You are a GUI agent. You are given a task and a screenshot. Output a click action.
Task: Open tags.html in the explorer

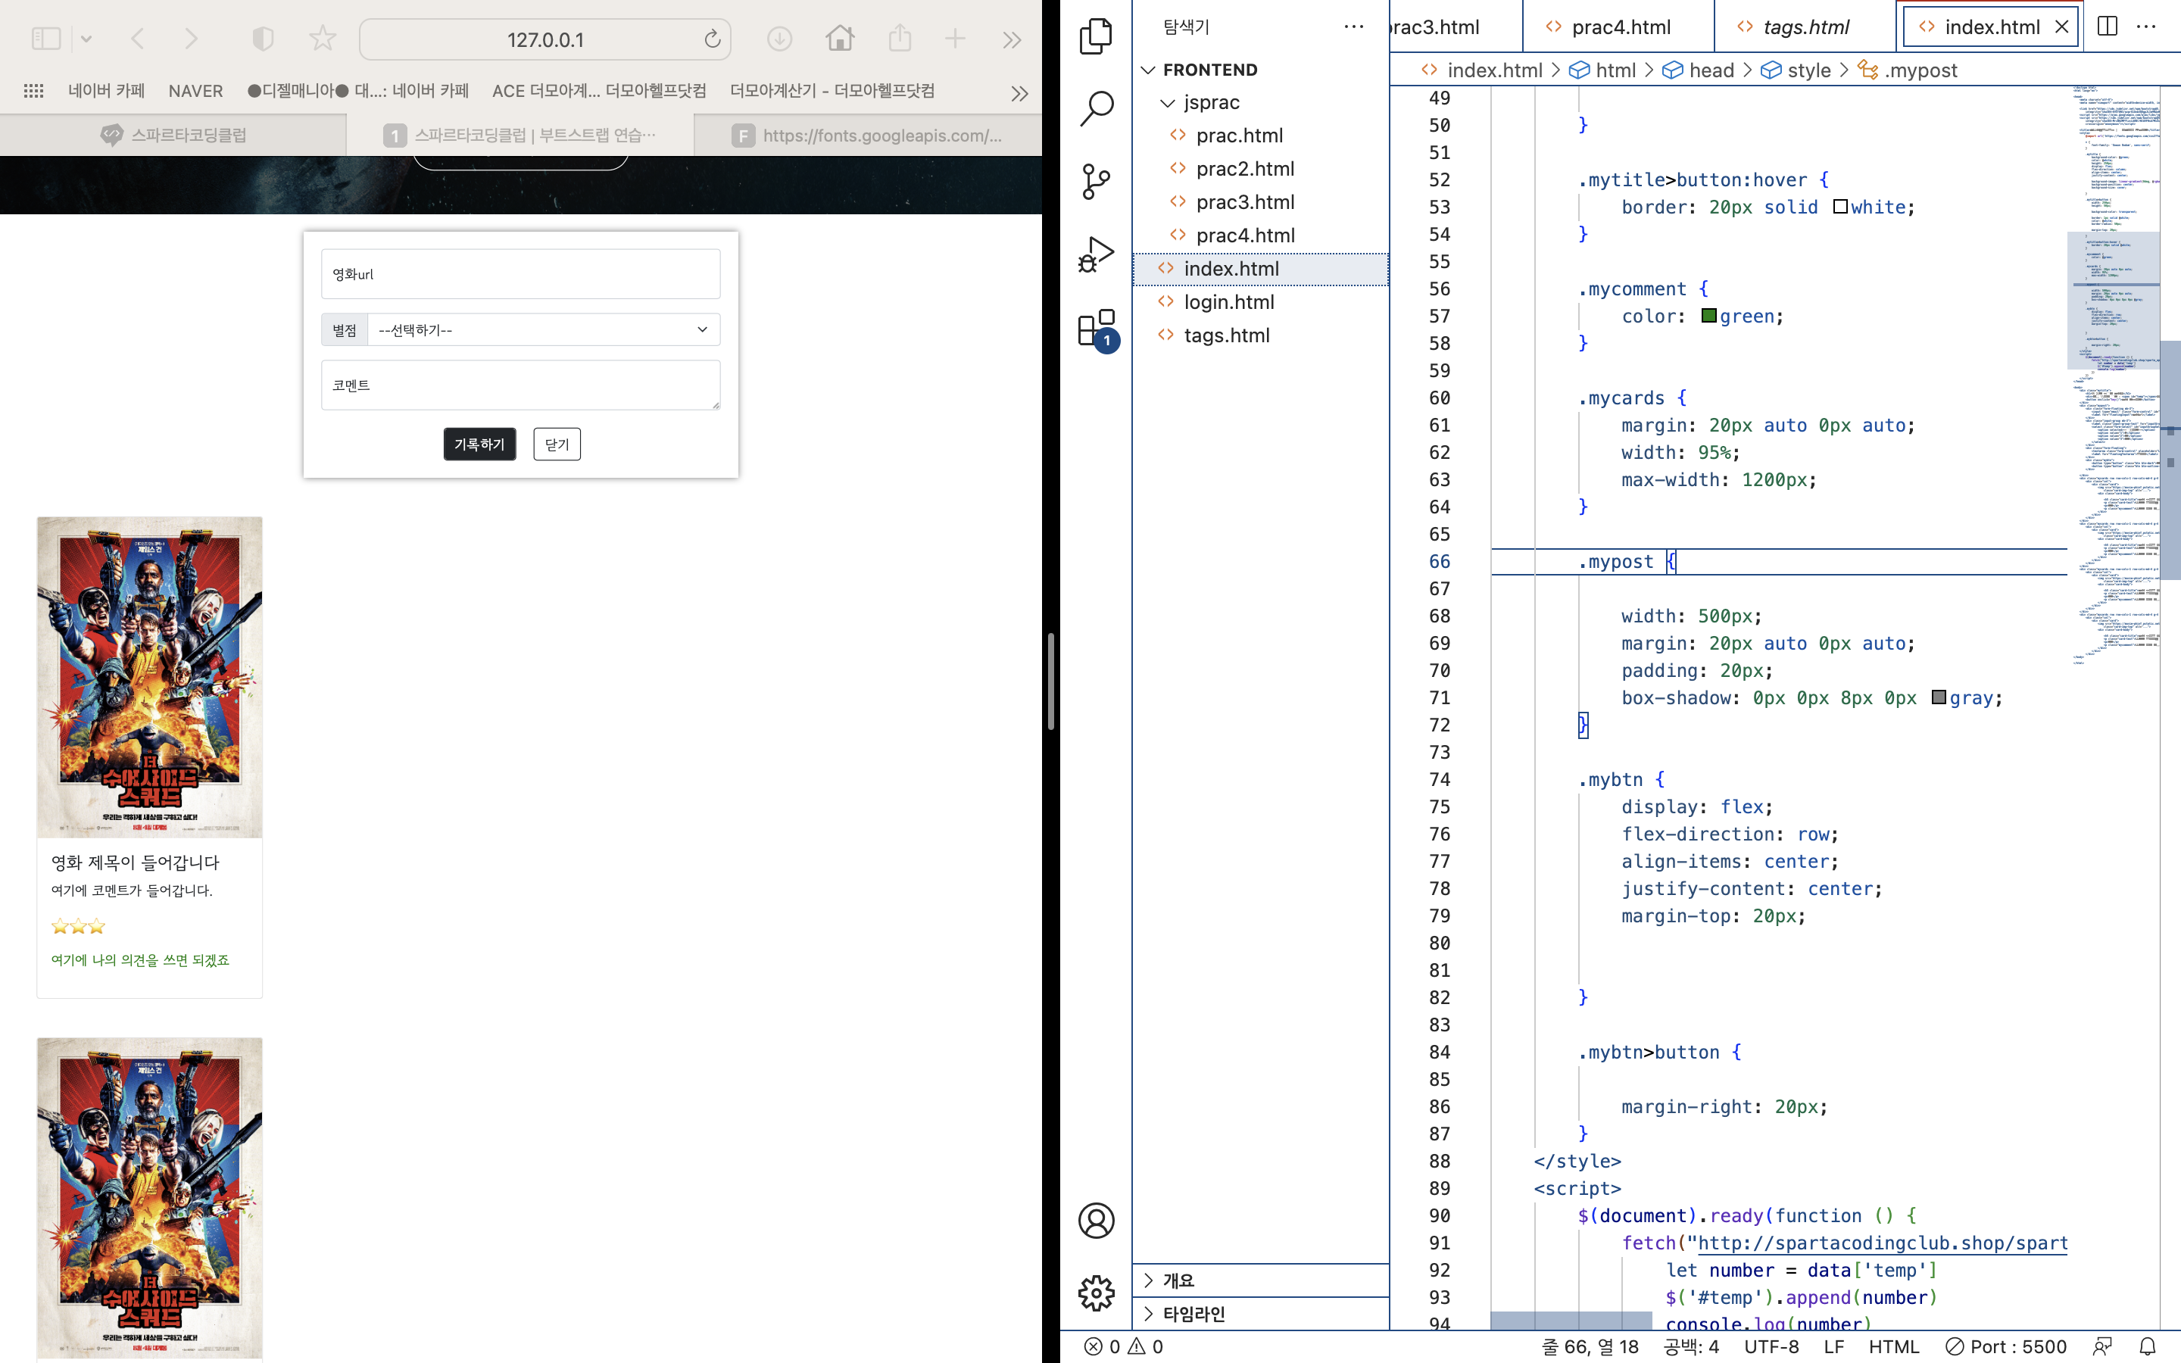pyautogui.click(x=1260, y=335)
